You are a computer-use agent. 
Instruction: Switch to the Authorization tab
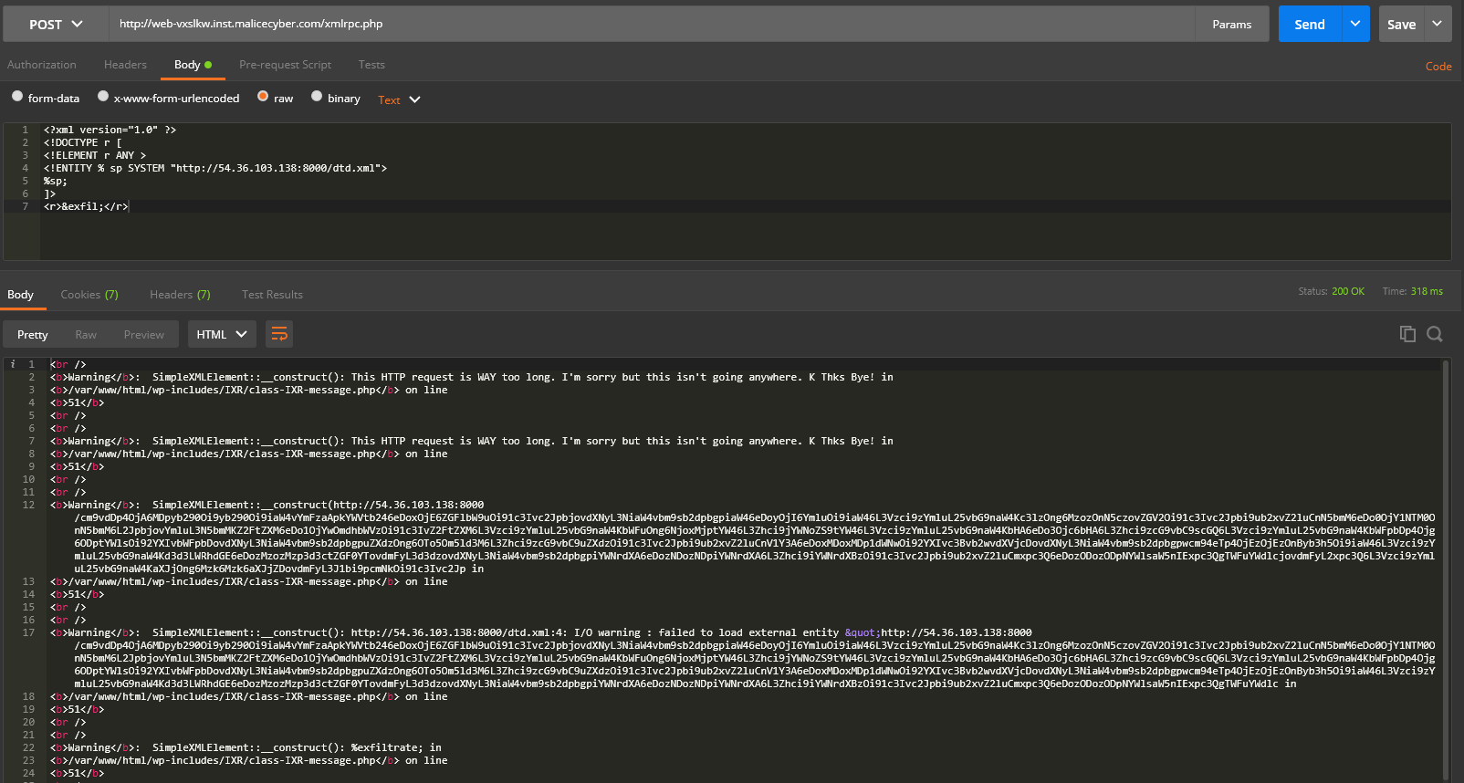(x=42, y=65)
